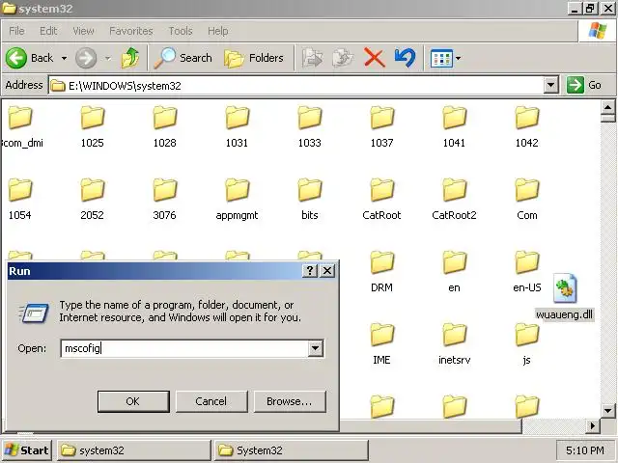618x463 pixels.
Task: Click the blue Undo arrow icon
Action: coord(405,58)
